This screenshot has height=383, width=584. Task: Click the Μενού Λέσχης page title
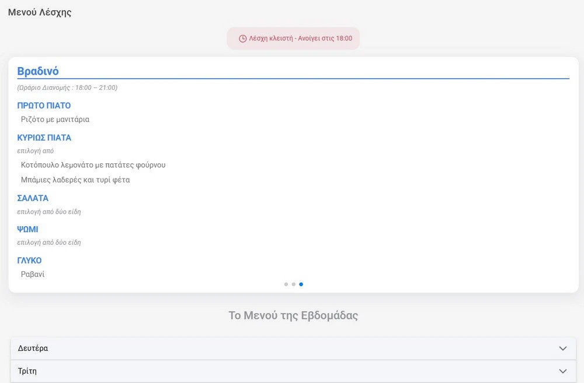pyautogui.click(x=40, y=12)
